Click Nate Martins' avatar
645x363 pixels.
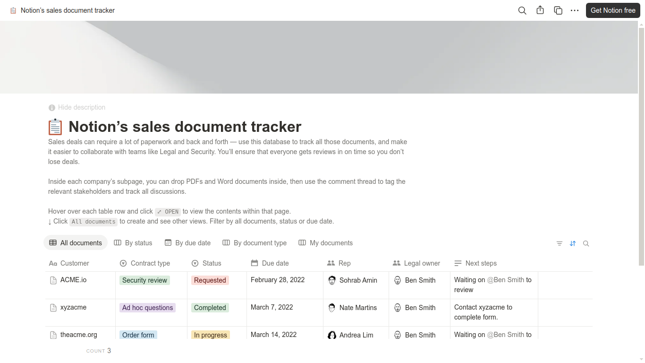pyautogui.click(x=332, y=308)
